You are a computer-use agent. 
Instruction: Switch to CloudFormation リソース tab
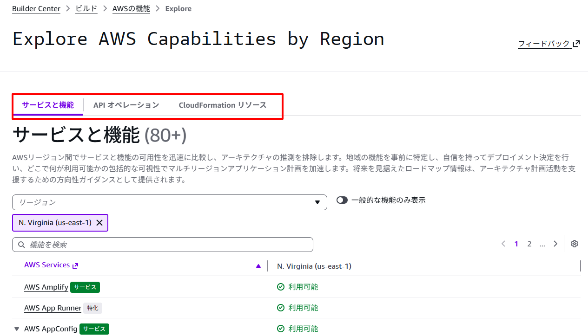point(223,105)
